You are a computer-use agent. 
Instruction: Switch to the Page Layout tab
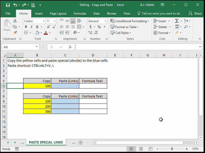[x=58, y=14]
